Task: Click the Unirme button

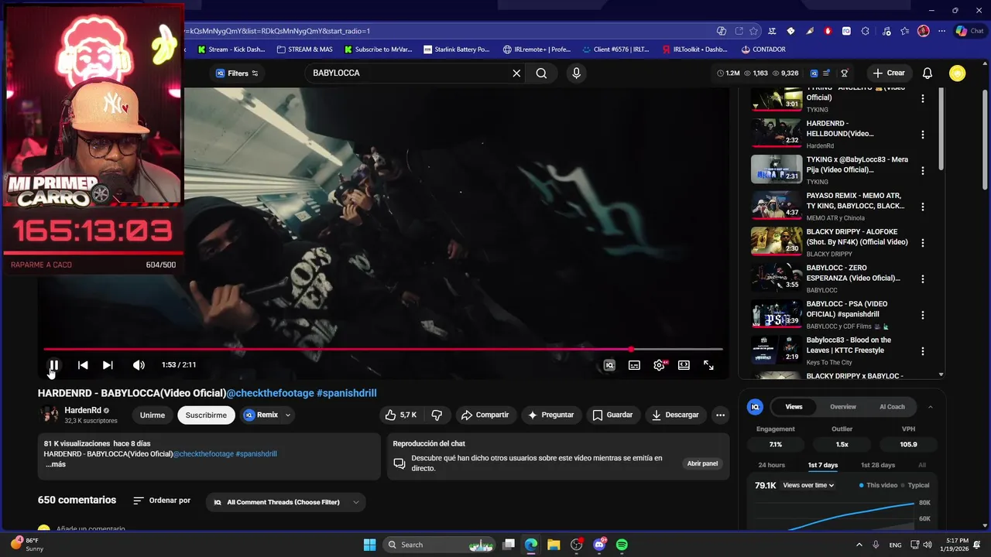Action: tap(153, 415)
